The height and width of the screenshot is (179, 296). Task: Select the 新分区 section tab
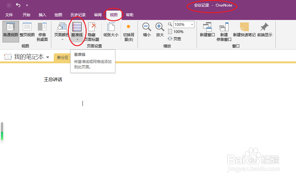[x=63, y=57]
